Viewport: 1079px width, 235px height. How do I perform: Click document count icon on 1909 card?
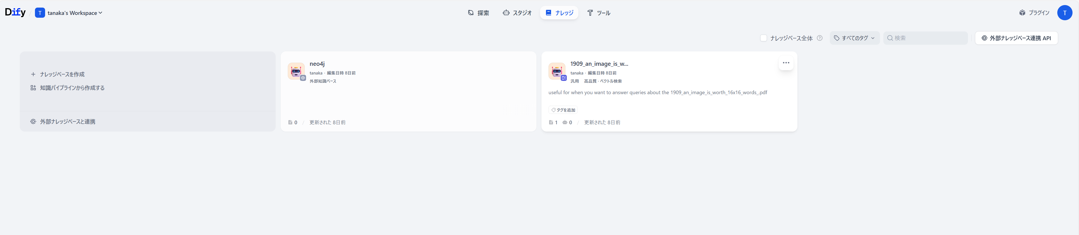tap(551, 123)
